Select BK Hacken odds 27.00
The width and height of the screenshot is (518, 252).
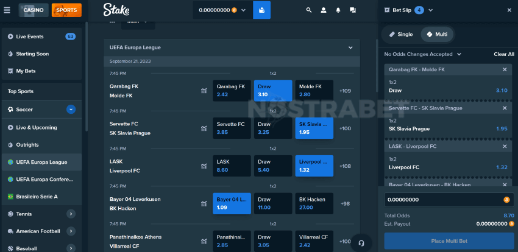pyautogui.click(x=314, y=203)
